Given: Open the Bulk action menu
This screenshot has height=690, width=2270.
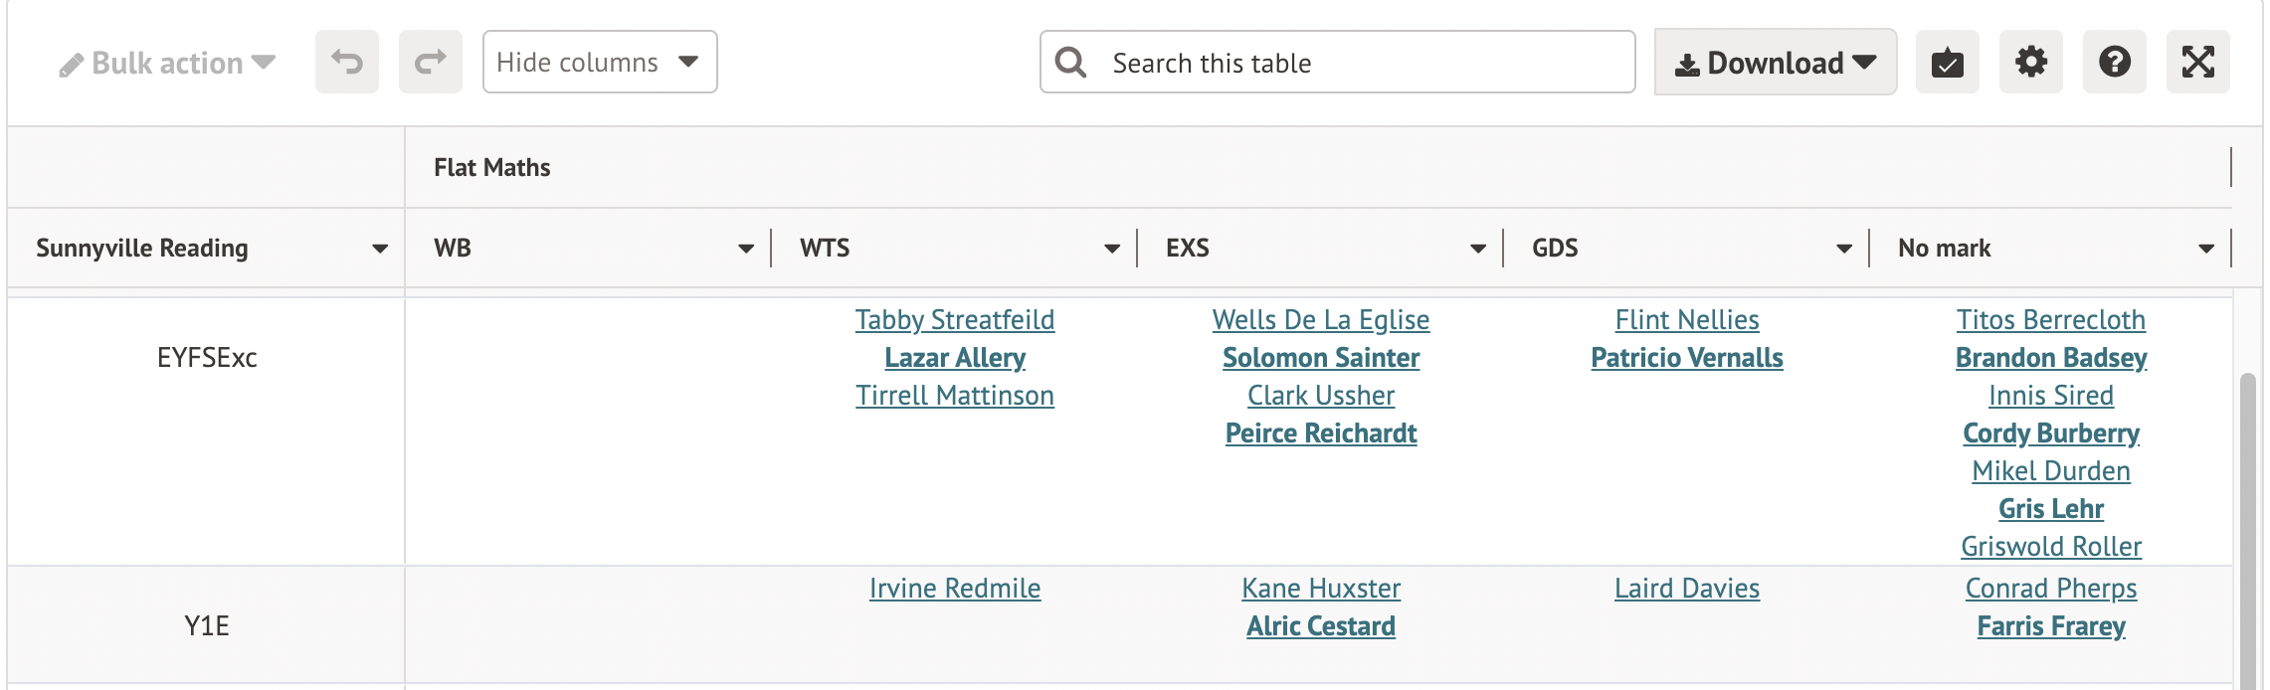Looking at the screenshot, I should tap(167, 63).
